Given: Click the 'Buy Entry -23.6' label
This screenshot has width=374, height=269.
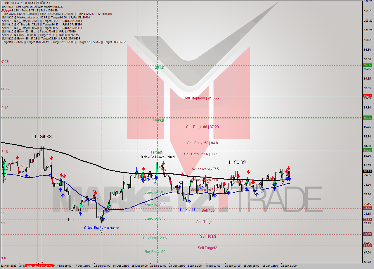Looking at the screenshot, I should point(155,238).
